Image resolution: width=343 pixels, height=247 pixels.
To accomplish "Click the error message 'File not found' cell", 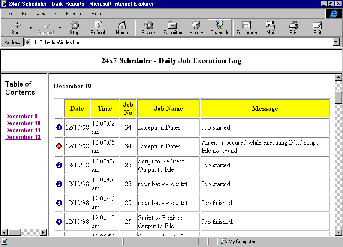I will click(x=265, y=146).
